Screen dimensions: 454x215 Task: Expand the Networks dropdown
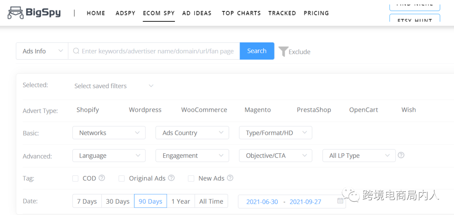tap(109, 133)
